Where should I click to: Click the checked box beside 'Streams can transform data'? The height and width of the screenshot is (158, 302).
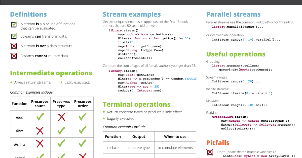coord(14,36)
